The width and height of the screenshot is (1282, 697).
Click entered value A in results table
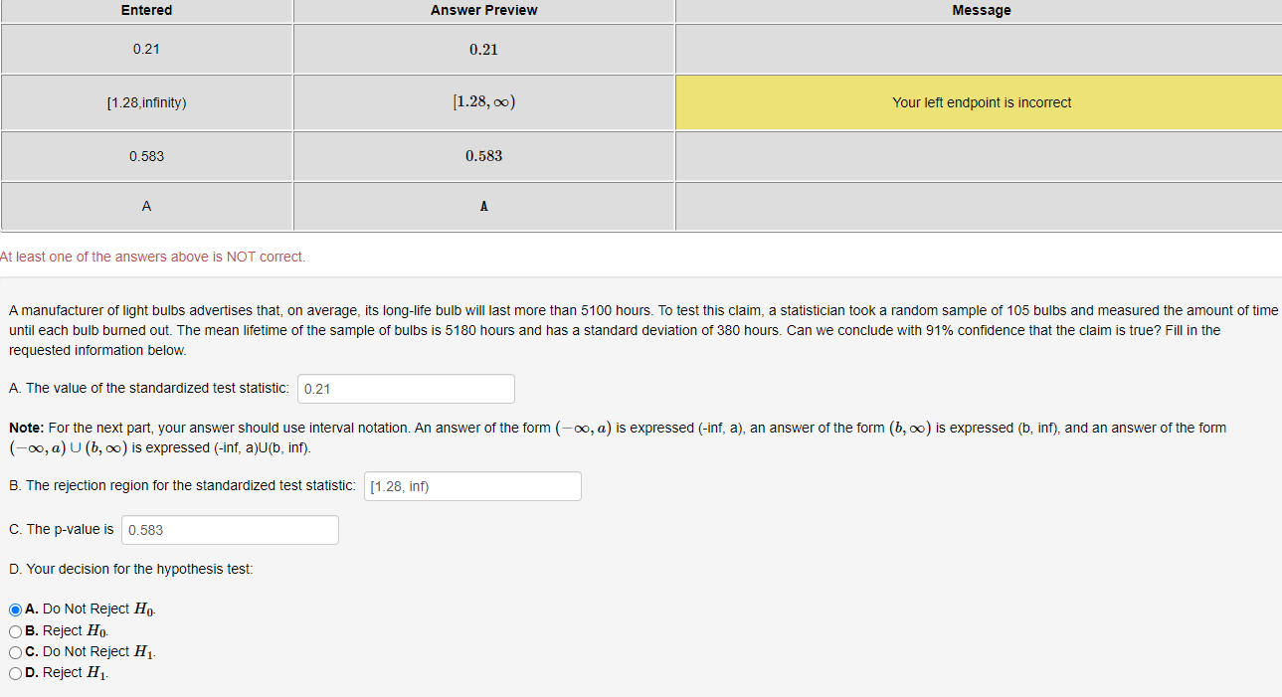coord(146,207)
